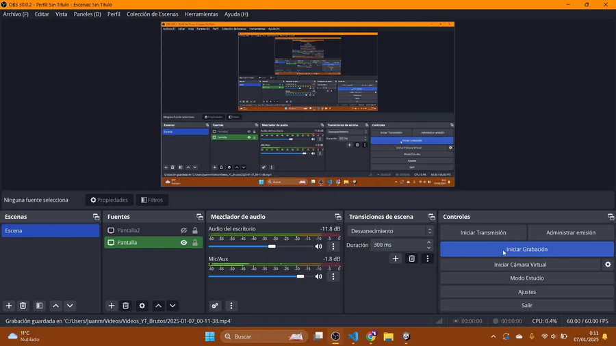Open Perfil menu

[x=114, y=14]
